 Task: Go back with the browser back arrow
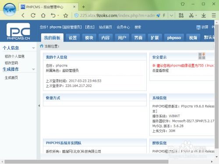(23, 15)
